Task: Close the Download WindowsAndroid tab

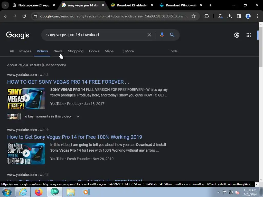Action: point(201,5)
